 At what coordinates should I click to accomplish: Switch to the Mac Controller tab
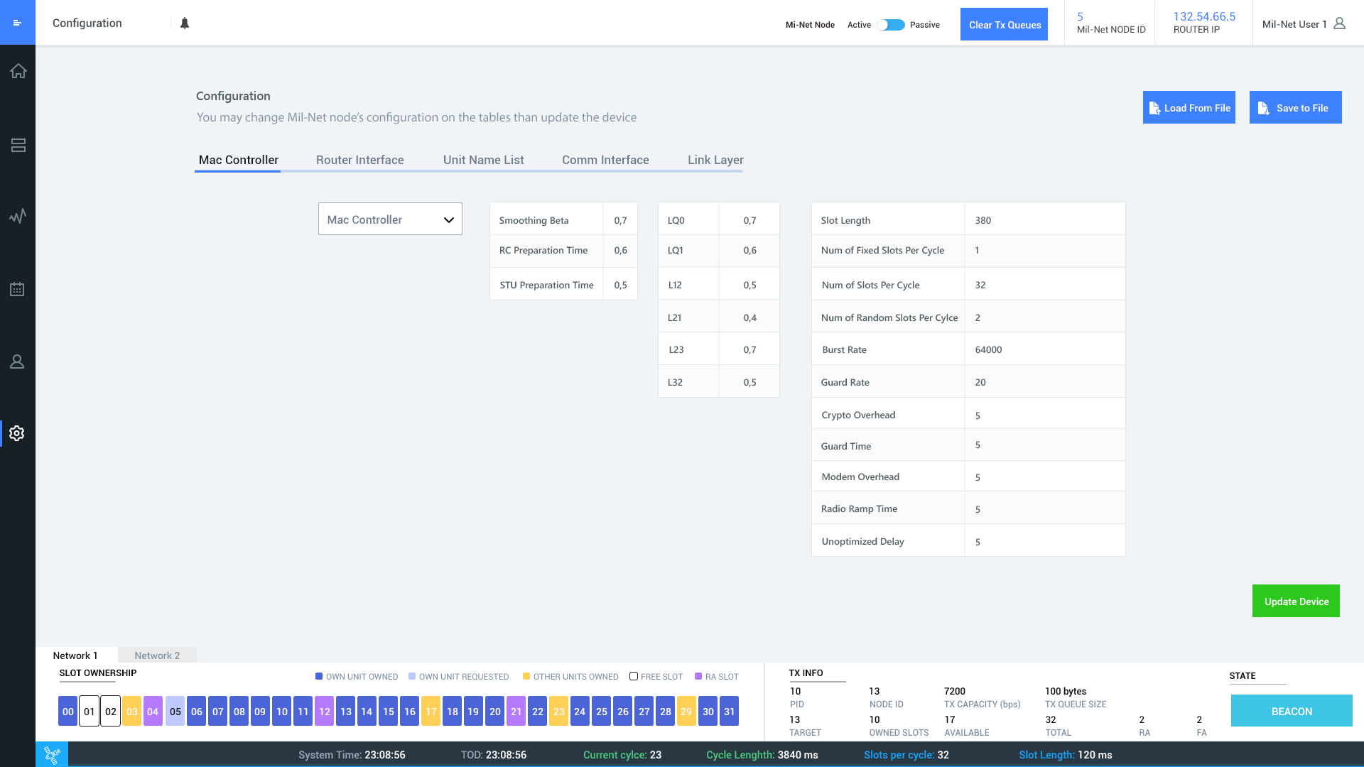238,160
